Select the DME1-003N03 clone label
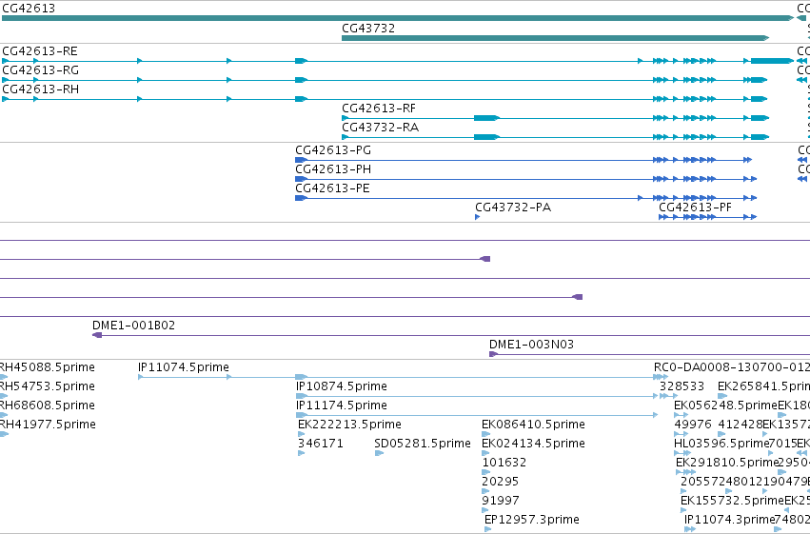Screen dimensions: 810x534 pyautogui.click(x=531, y=345)
